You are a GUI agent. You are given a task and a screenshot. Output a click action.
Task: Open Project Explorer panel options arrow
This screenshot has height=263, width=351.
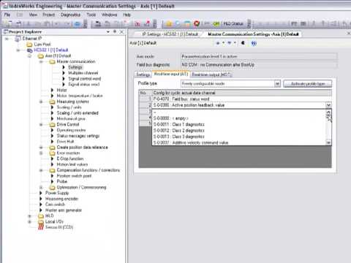[108, 31]
